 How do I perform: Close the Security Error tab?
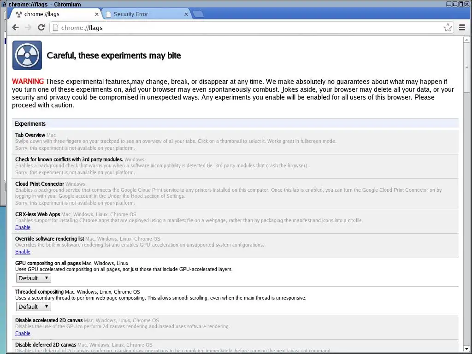tap(186, 14)
